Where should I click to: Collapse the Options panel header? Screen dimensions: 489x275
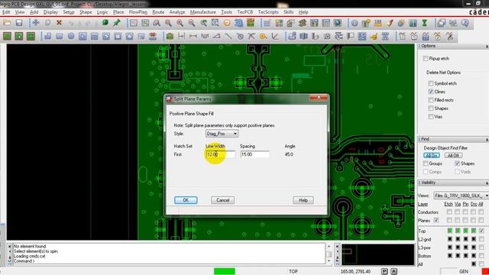(x=453, y=46)
